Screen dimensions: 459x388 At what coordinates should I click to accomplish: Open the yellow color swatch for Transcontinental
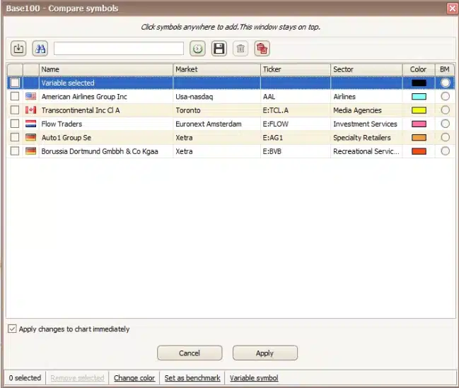(419, 110)
